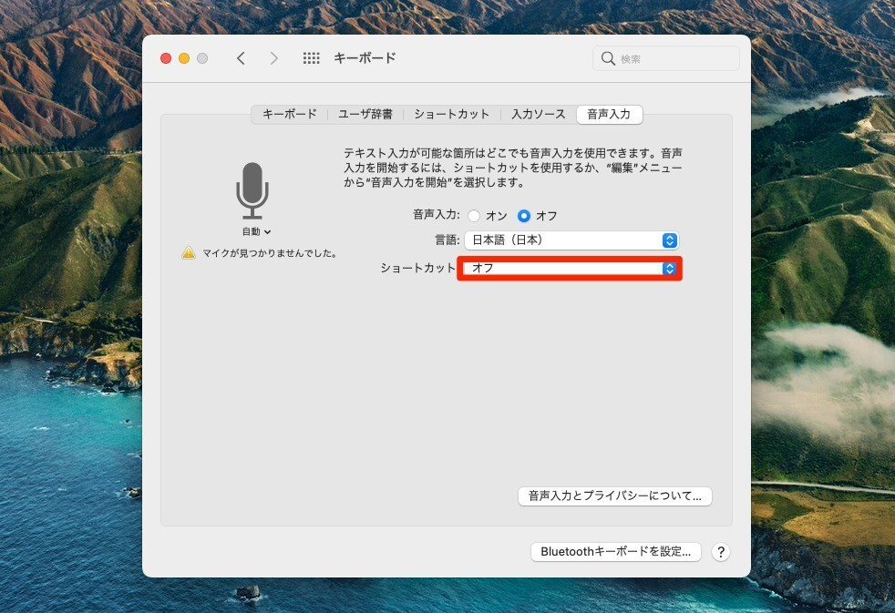Minimize the window with yellow button

pos(184,58)
